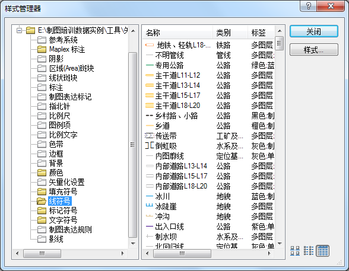Screen dimensions: 349x271
Task: Click the 出入口线 purple line symbol
Action: tap(150, 227)
